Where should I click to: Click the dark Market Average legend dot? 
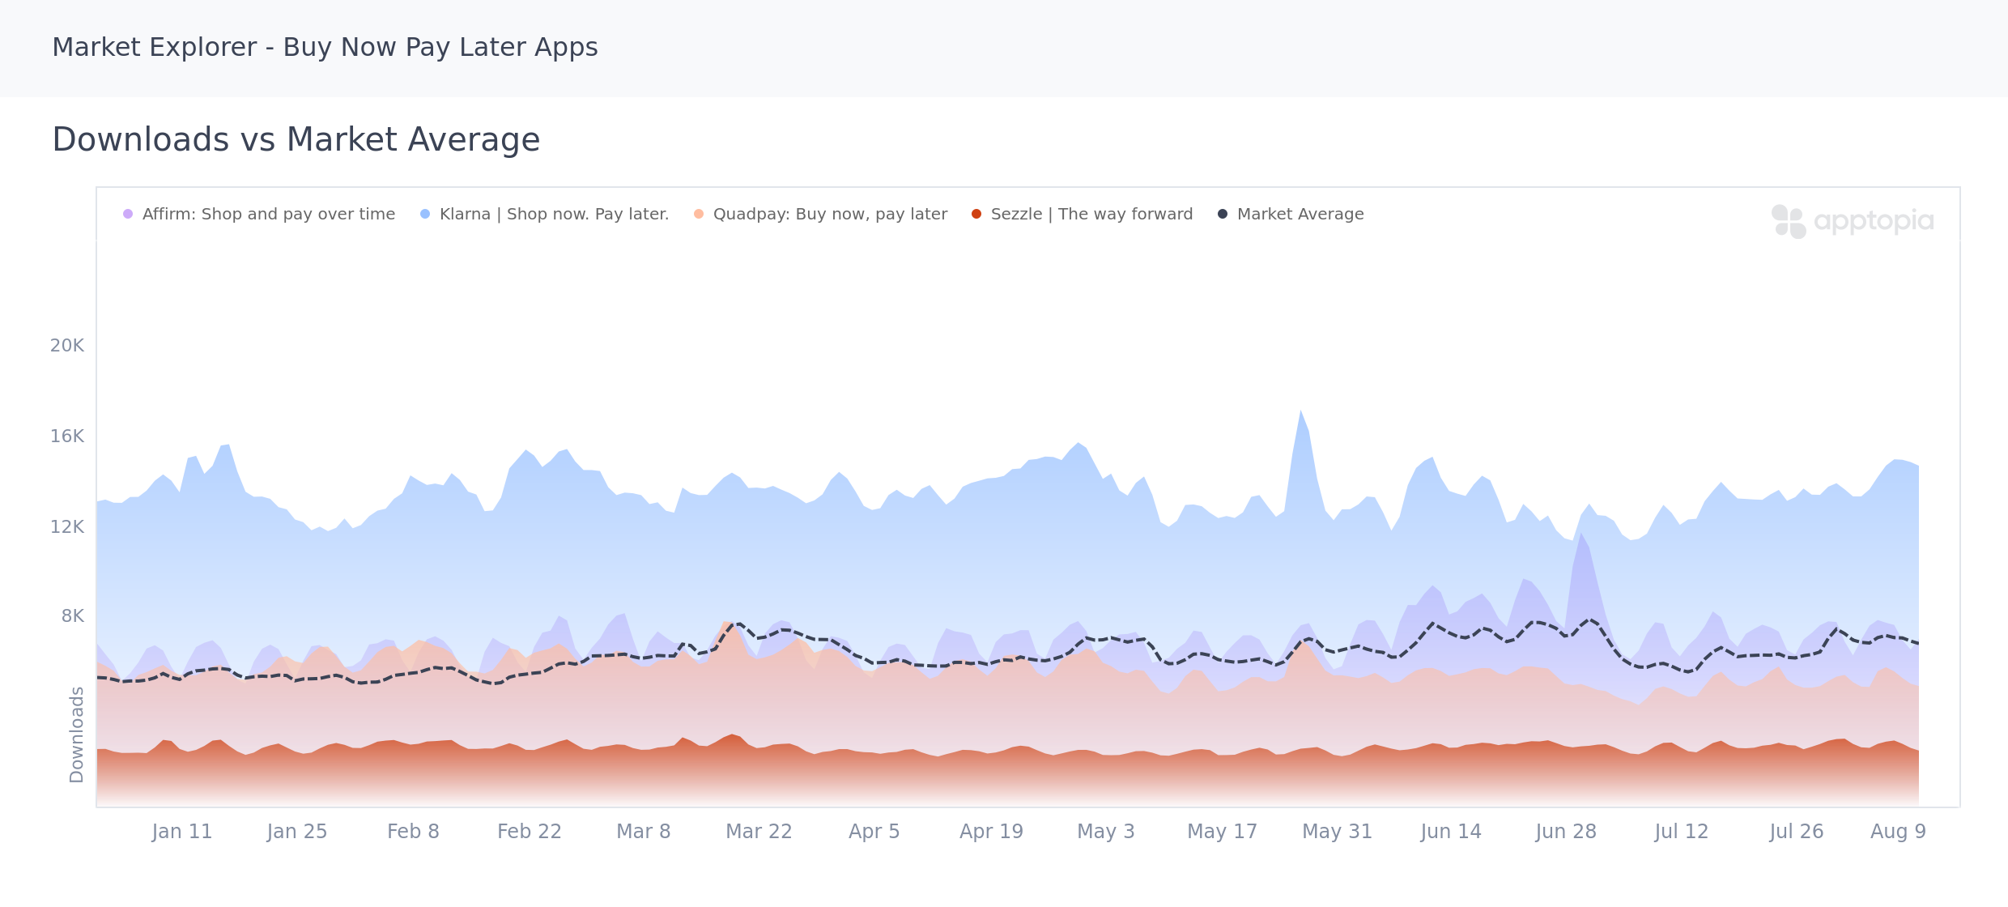click(x=1221, y=214)
